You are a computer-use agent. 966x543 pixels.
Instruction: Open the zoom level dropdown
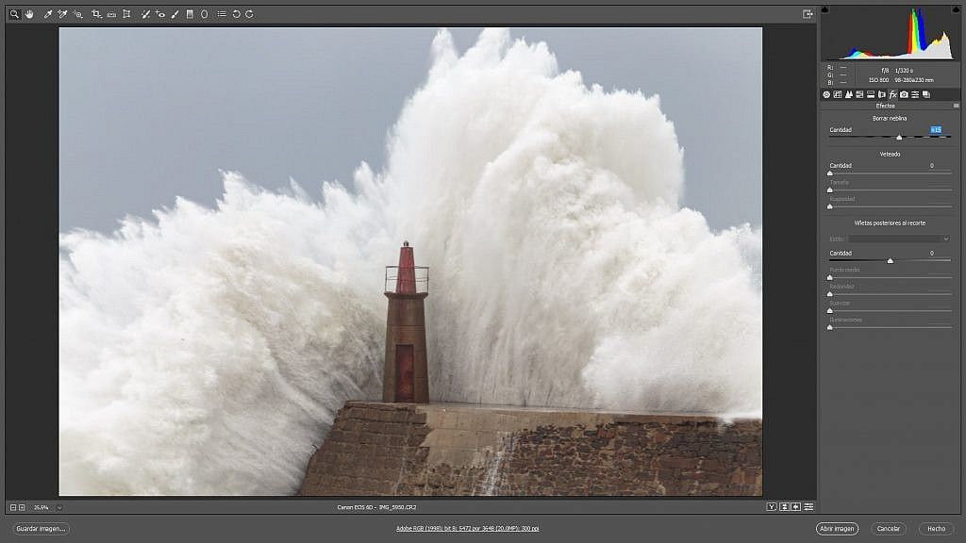click(59, 507)
